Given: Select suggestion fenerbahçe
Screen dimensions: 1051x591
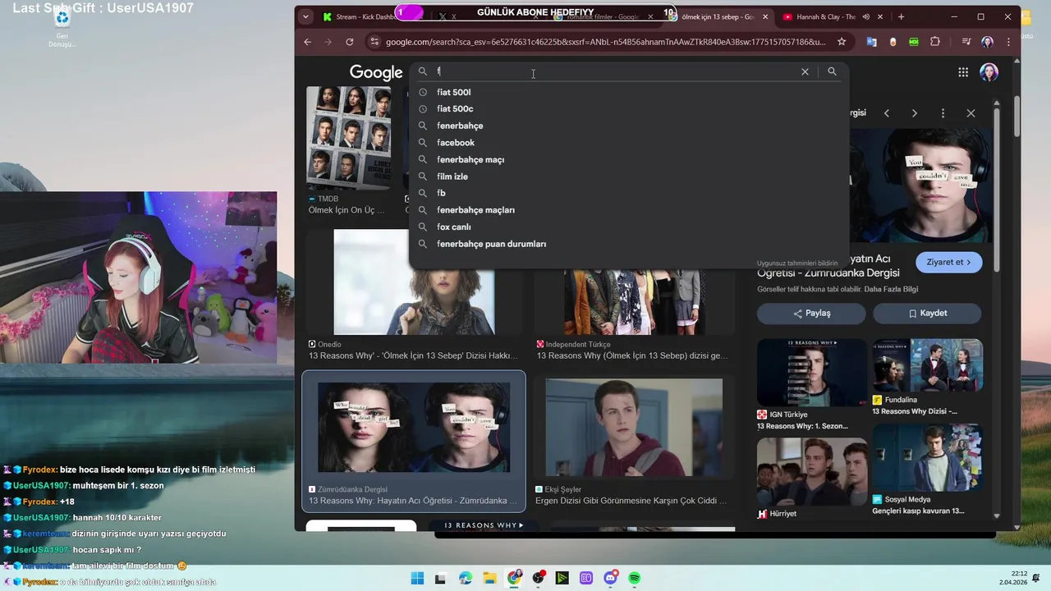Looking at the screenshot, I should pos(628,126).
